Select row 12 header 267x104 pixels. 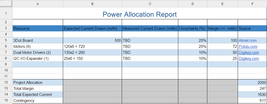click(x=6, y=82)
